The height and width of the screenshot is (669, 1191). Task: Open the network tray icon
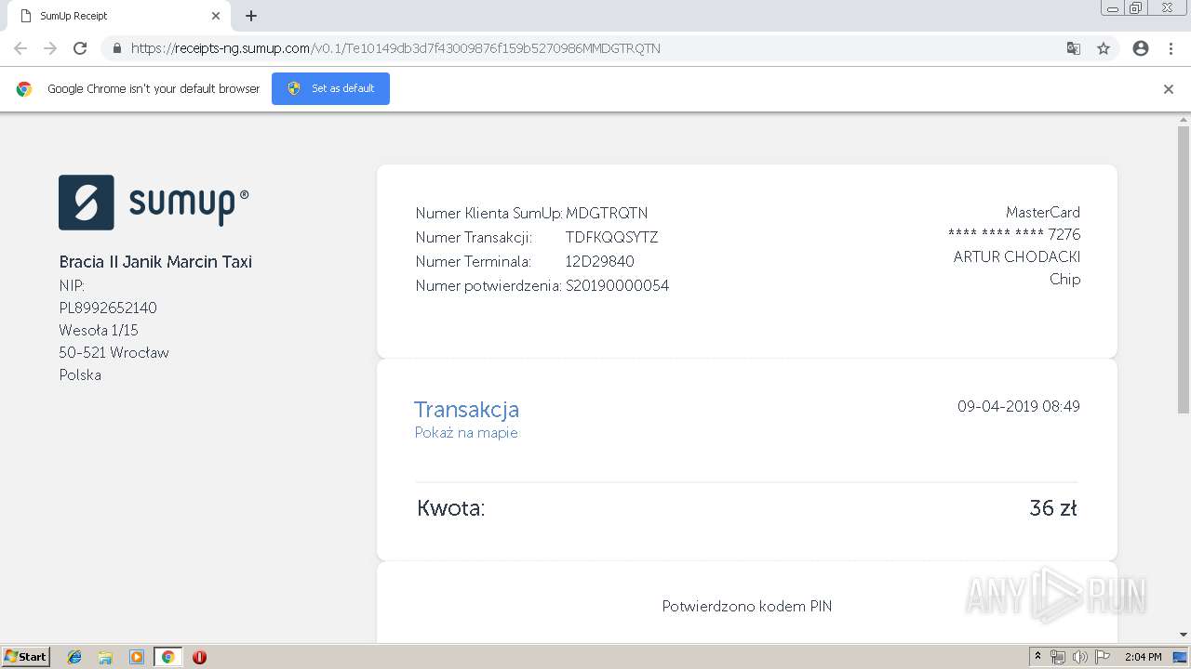[1058, 657]
